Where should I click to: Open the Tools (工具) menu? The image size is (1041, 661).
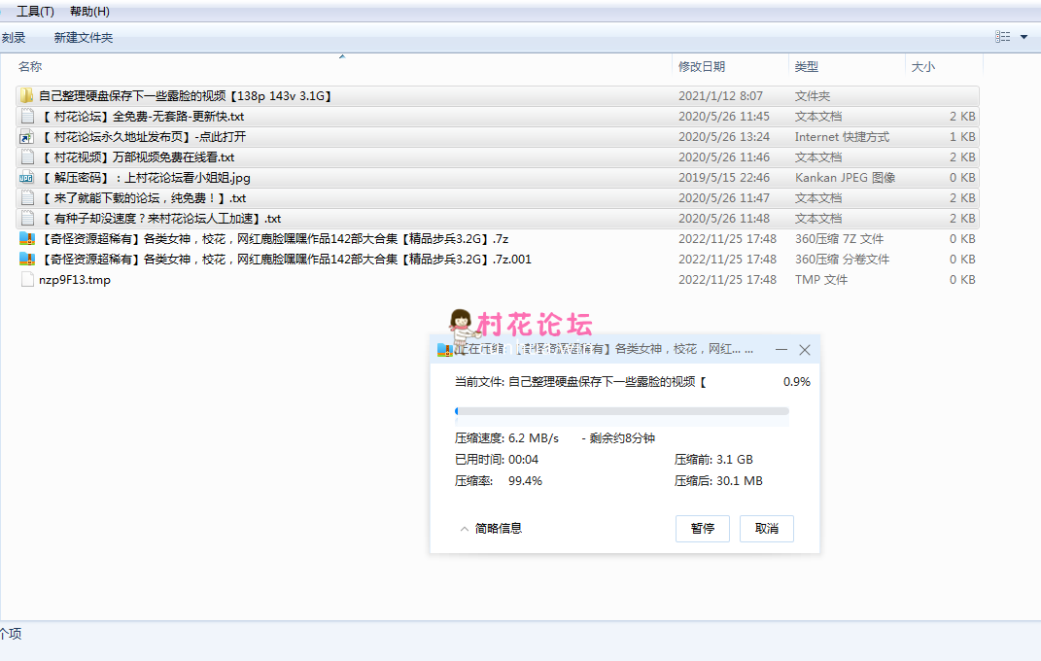click(35, 12)
